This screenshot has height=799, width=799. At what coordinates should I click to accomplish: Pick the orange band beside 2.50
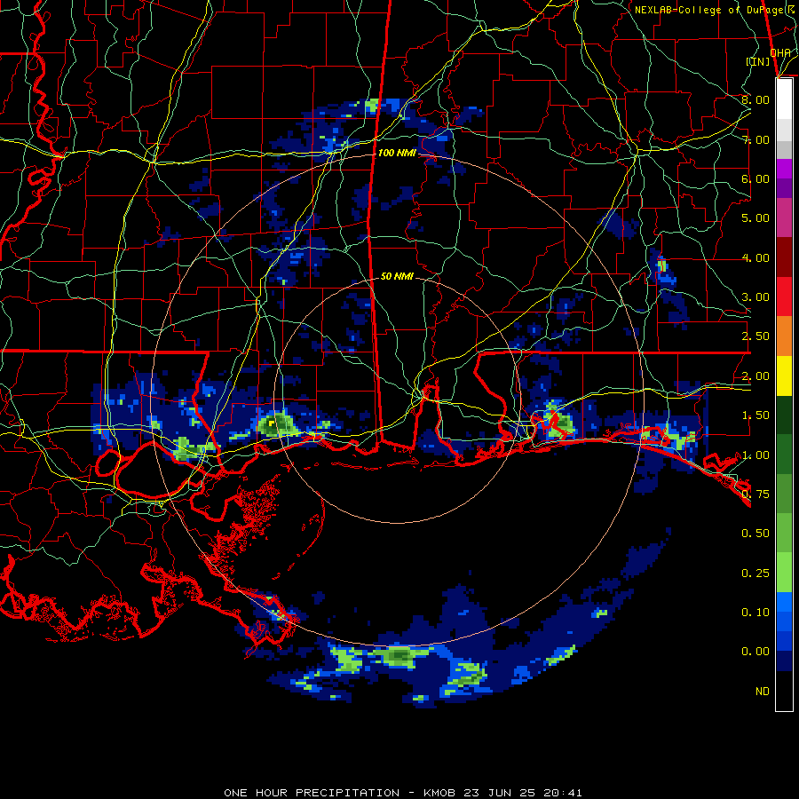784,336
